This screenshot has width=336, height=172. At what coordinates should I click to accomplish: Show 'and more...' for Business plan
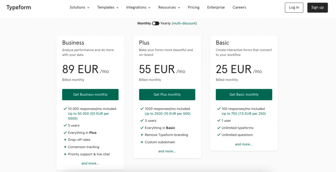(x=90, y=164)
